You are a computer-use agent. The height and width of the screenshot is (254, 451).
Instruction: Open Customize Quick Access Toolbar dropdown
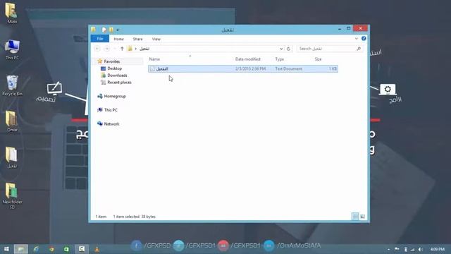click(x=118, y=30)
